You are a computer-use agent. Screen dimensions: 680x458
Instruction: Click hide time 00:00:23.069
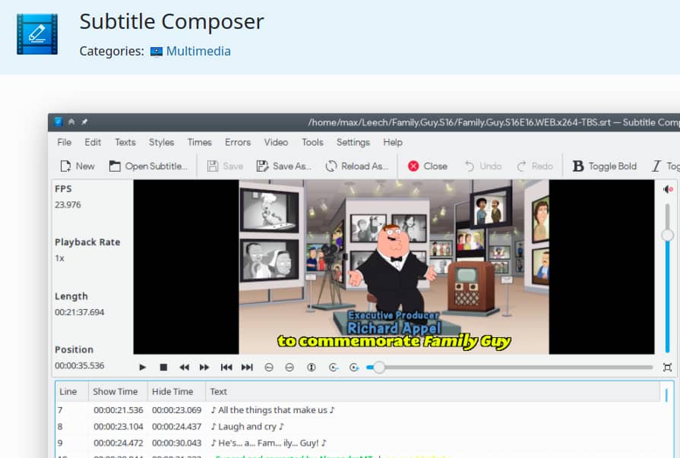[176, 410]
